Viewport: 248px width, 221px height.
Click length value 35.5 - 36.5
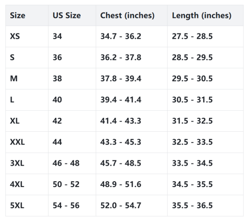coord(192,205)
